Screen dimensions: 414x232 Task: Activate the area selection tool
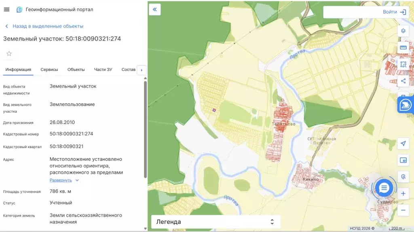coord(403,64)
